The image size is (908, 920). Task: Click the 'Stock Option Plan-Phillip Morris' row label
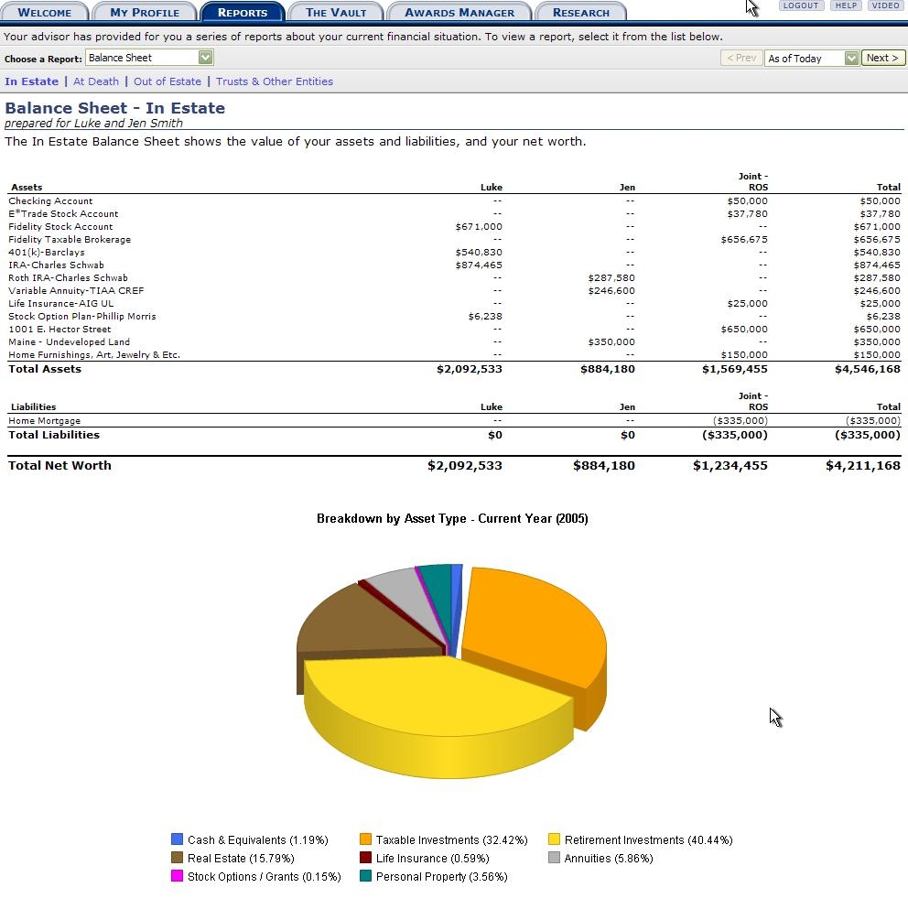82,317
